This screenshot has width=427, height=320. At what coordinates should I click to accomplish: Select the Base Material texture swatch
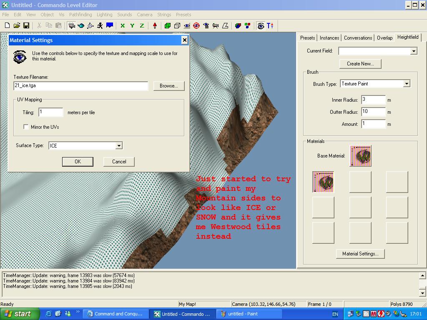click(x=360, y=156)
